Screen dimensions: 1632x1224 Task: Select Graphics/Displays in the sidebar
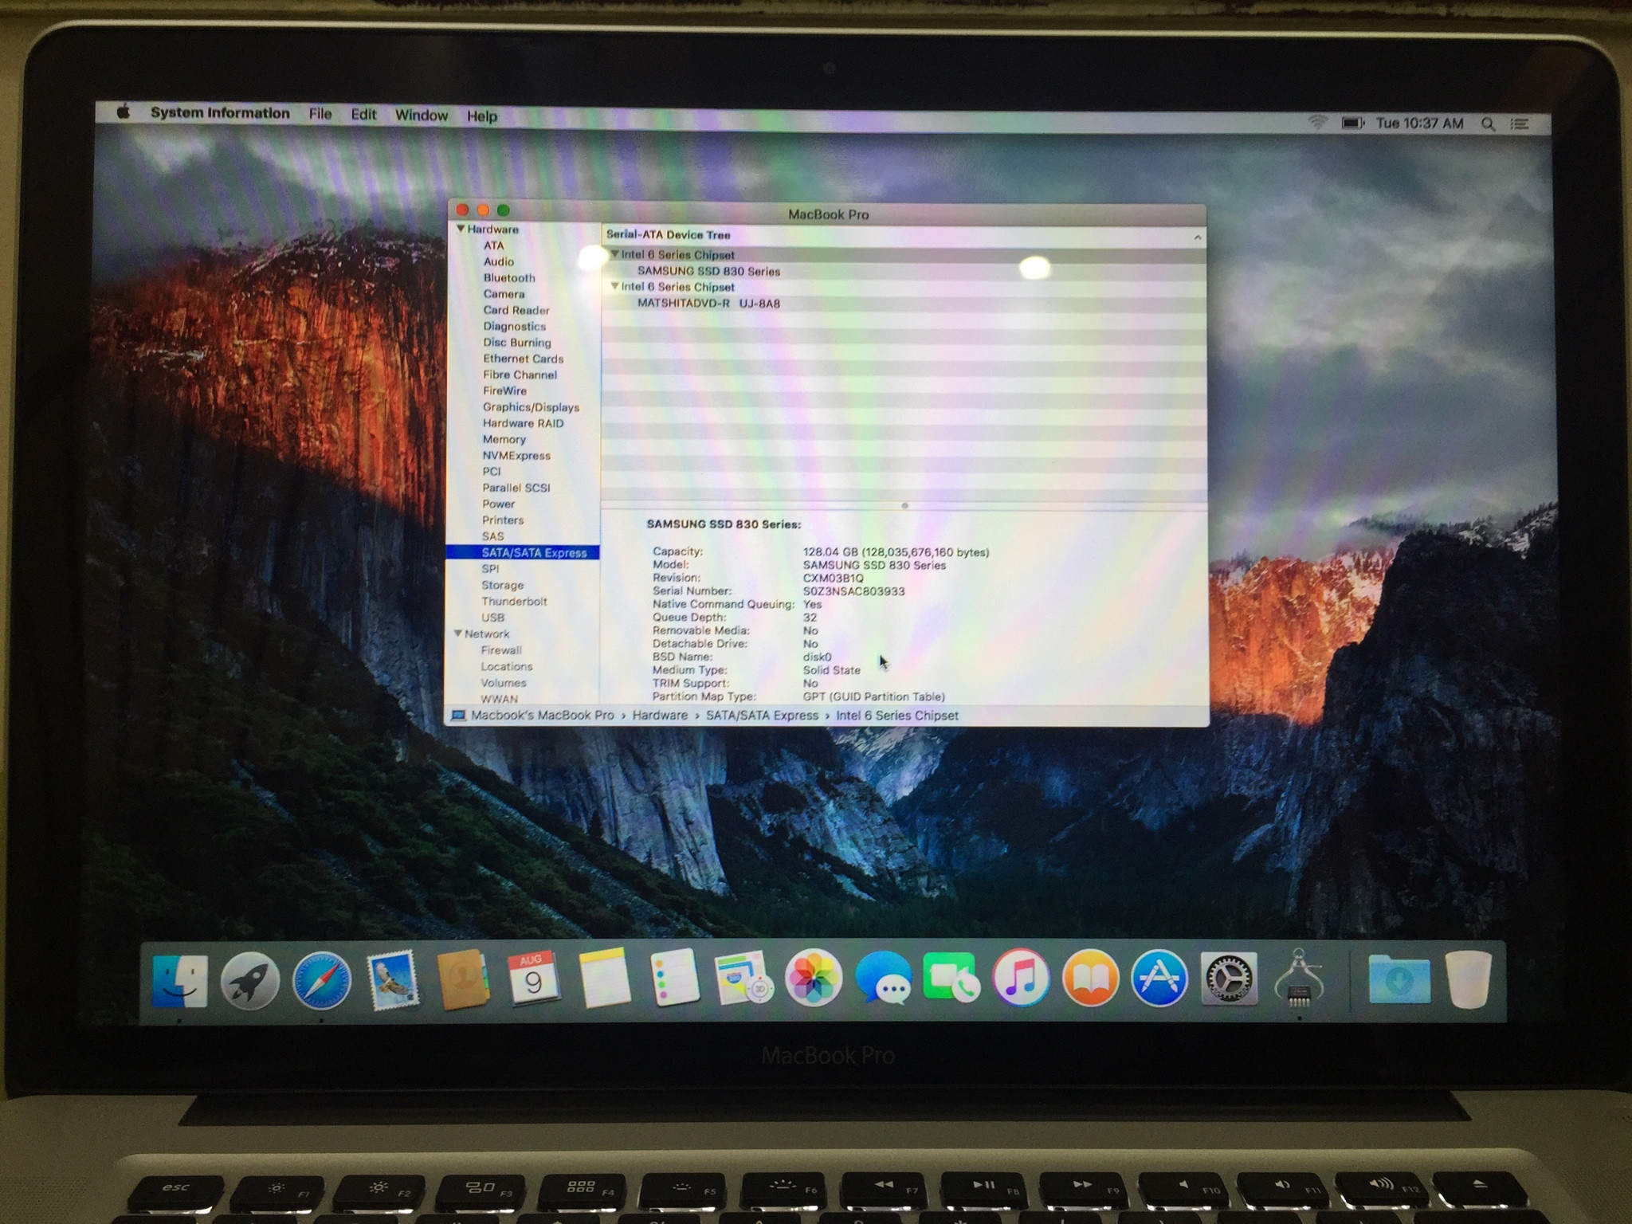coord(531,407)
